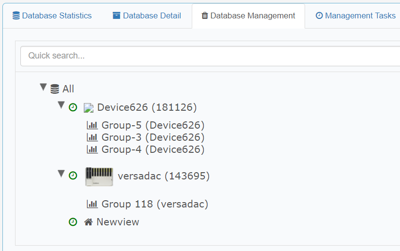The height and width of the screenshot is (251, 400).
Task: Select Group-3 (Device626) in the tree
Action: tap(146, 137)
